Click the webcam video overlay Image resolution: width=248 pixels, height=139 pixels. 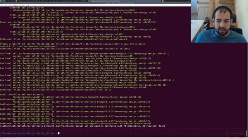219,21
